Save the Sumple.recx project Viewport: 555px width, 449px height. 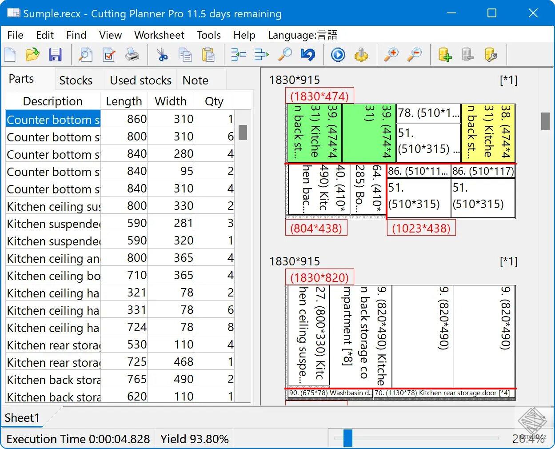(x=55, y=55)
